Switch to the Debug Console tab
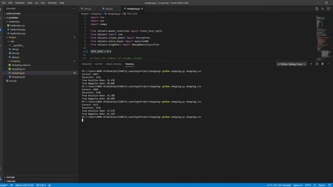 click(113, 64)
